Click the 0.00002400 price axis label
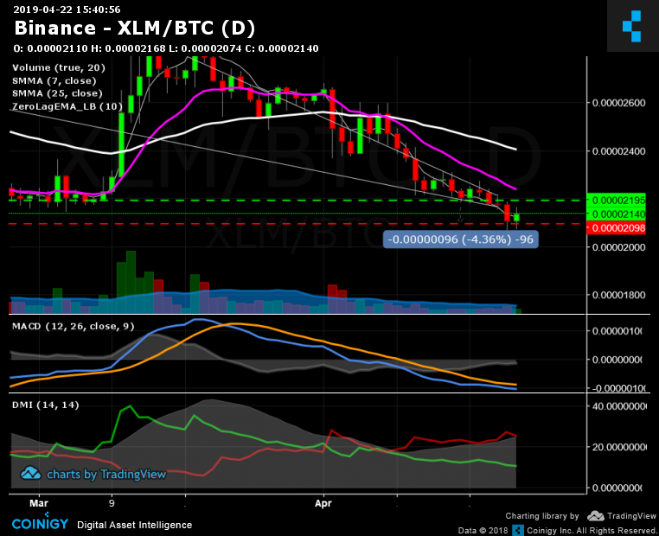Screen dimensions: 659x536 click(618, 151)
